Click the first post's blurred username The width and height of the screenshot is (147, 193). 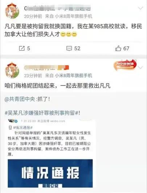pos(57,8)
